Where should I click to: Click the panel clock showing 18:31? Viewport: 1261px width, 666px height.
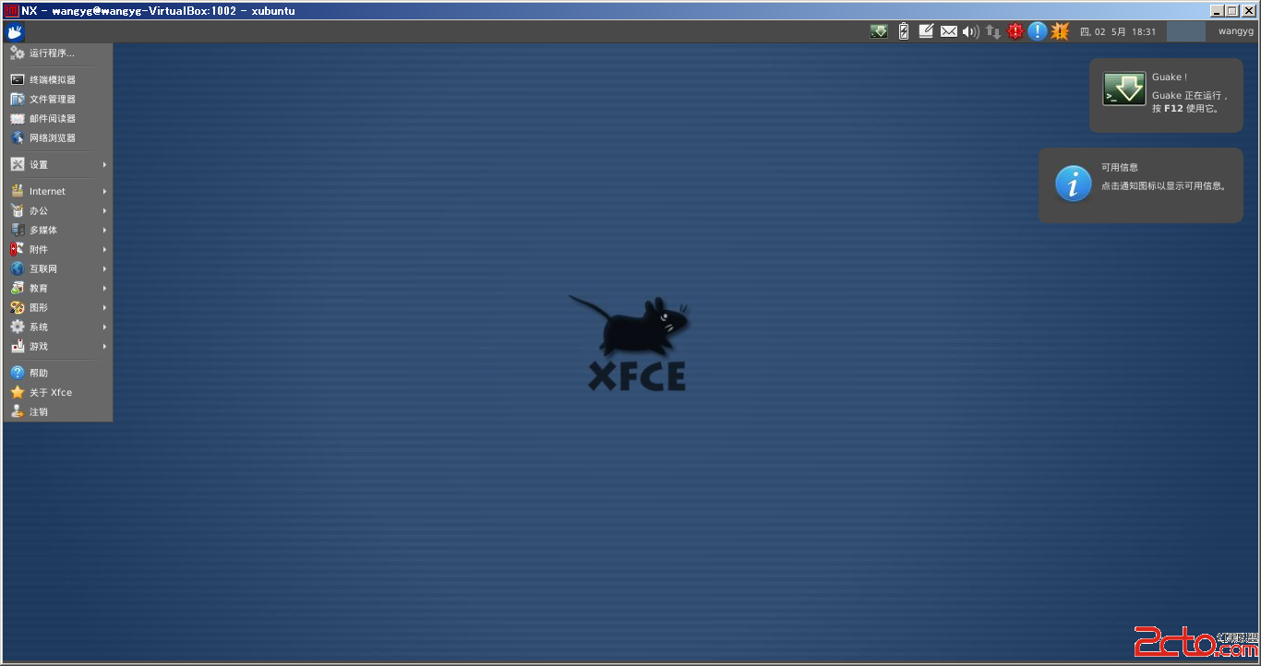tap(1117, 31)
